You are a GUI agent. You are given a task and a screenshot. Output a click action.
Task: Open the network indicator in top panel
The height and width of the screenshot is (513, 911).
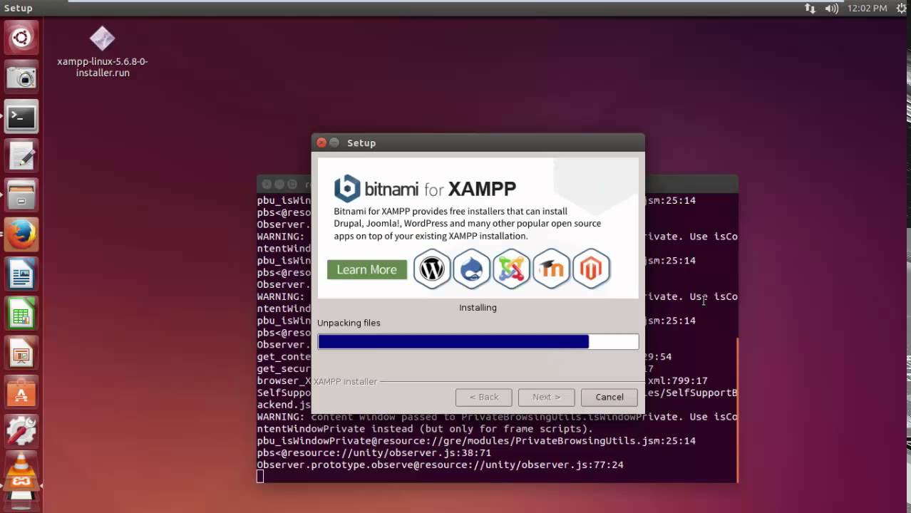pos(810,8)
